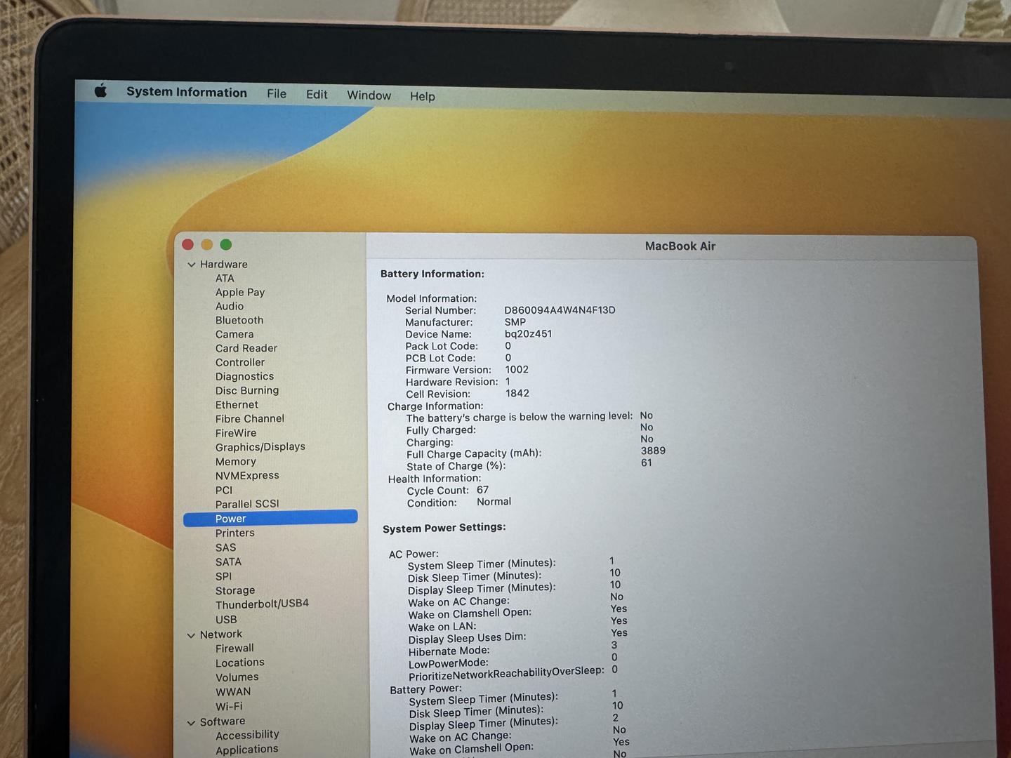Select USB in the sidebar

[226, 619]
